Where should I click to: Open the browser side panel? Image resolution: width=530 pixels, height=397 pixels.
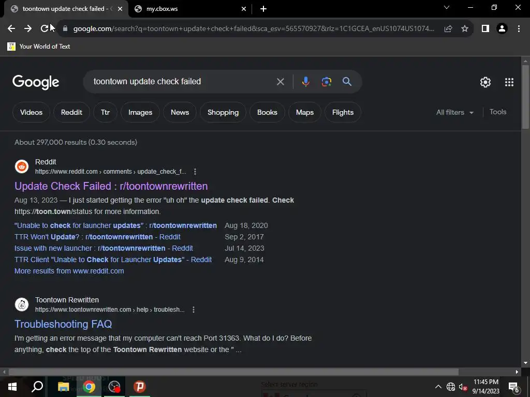(x=485, y=29)
